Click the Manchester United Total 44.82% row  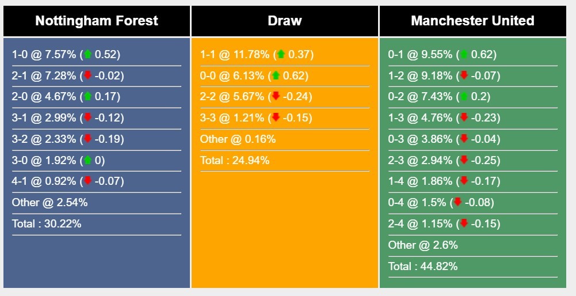(473, 267)
